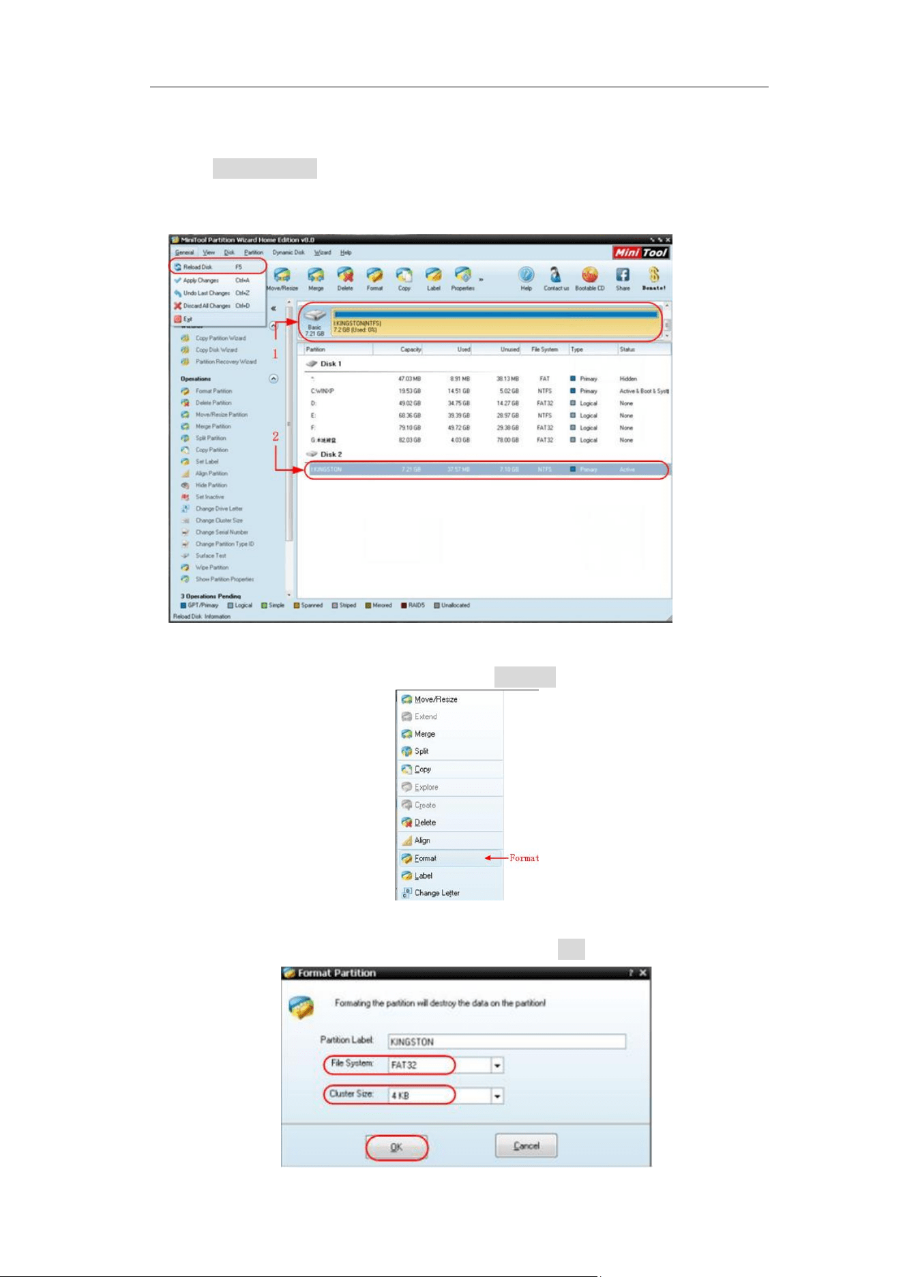Select the F: partition row with 79.10 GB
The height and width of the screenshot is (1277, 903).
point(487,428)
